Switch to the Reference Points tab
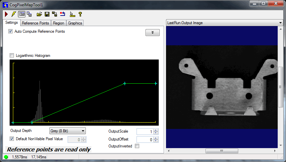 35,23
